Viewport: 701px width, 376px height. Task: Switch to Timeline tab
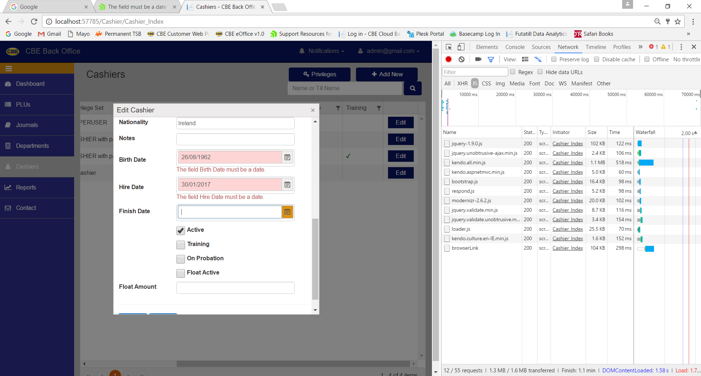[x=596, y=47]
